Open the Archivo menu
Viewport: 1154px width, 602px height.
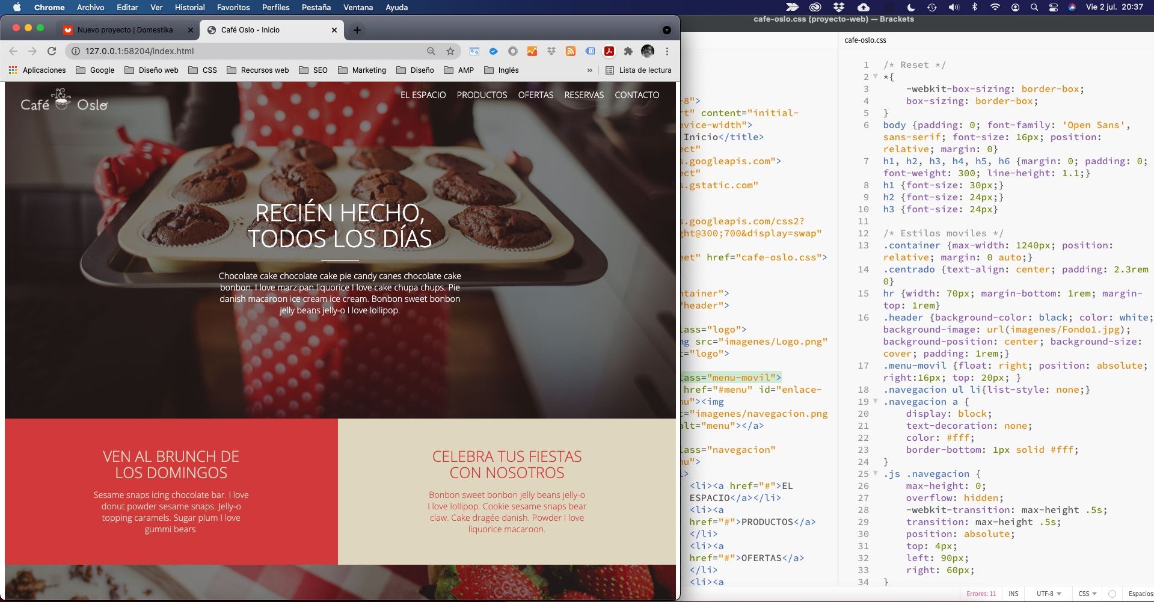[90, 7]
